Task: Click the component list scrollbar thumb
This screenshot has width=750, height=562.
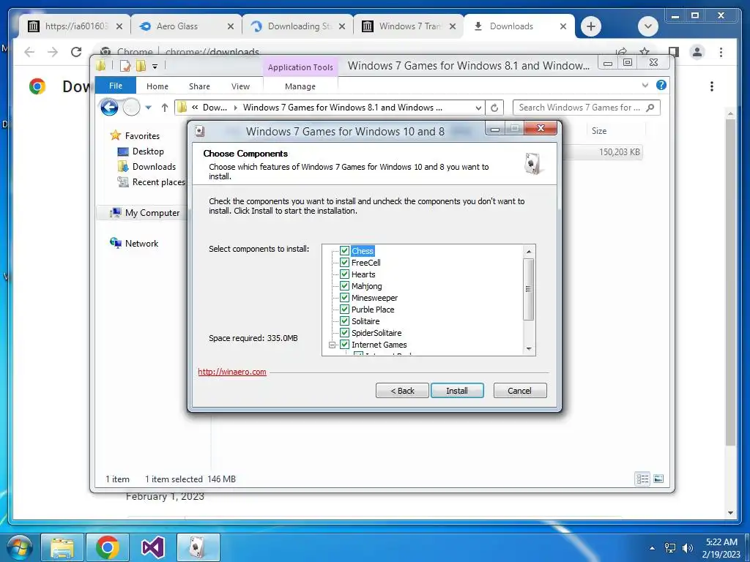Action: [x=529, y=289]
